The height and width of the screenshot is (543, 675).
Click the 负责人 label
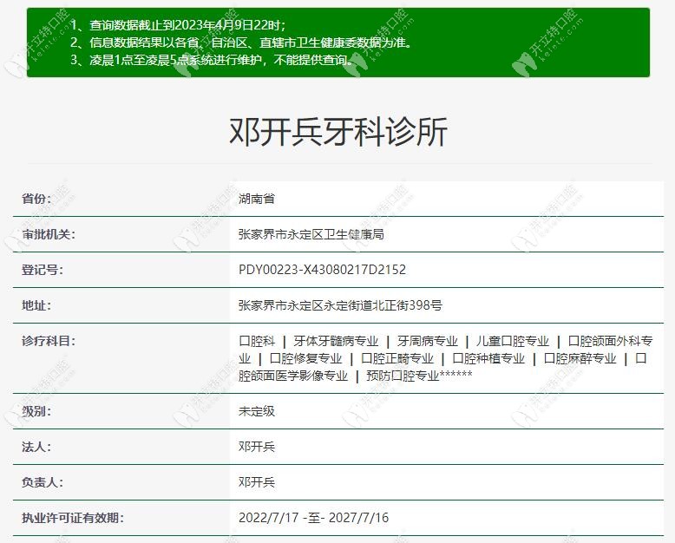pos(43,482)
